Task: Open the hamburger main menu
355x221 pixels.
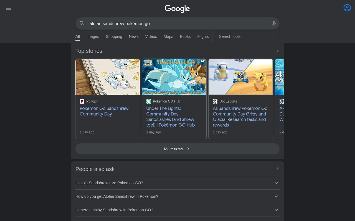Action: [8, 8]
